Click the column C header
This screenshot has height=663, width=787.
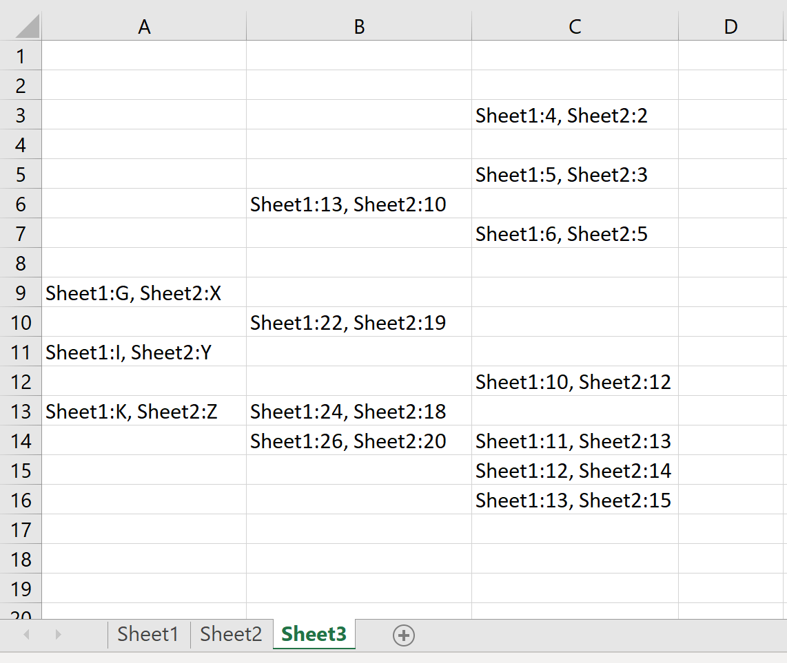pyautogui.click(x=575, y=27)
